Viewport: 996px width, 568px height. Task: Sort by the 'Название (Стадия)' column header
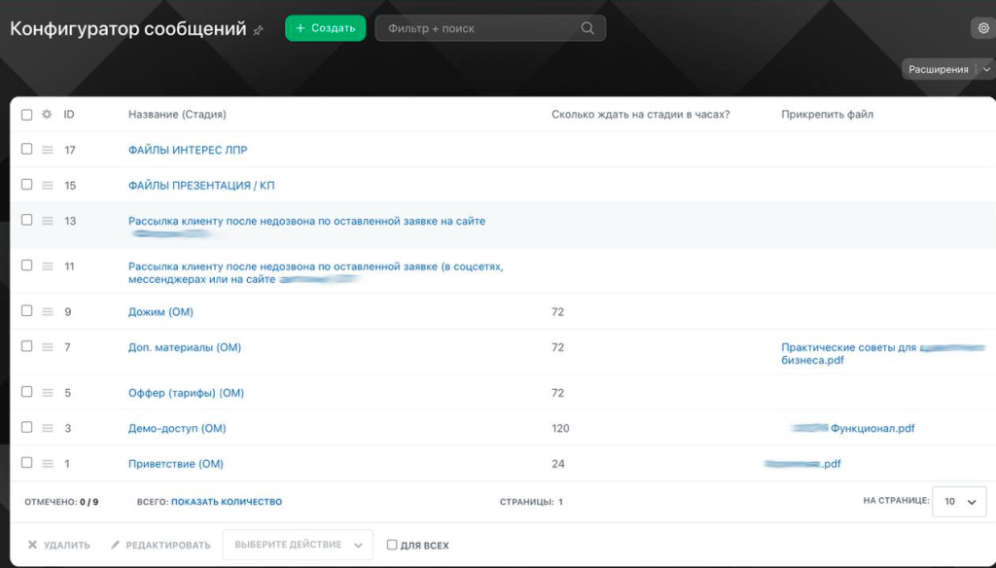click(177, 115)
